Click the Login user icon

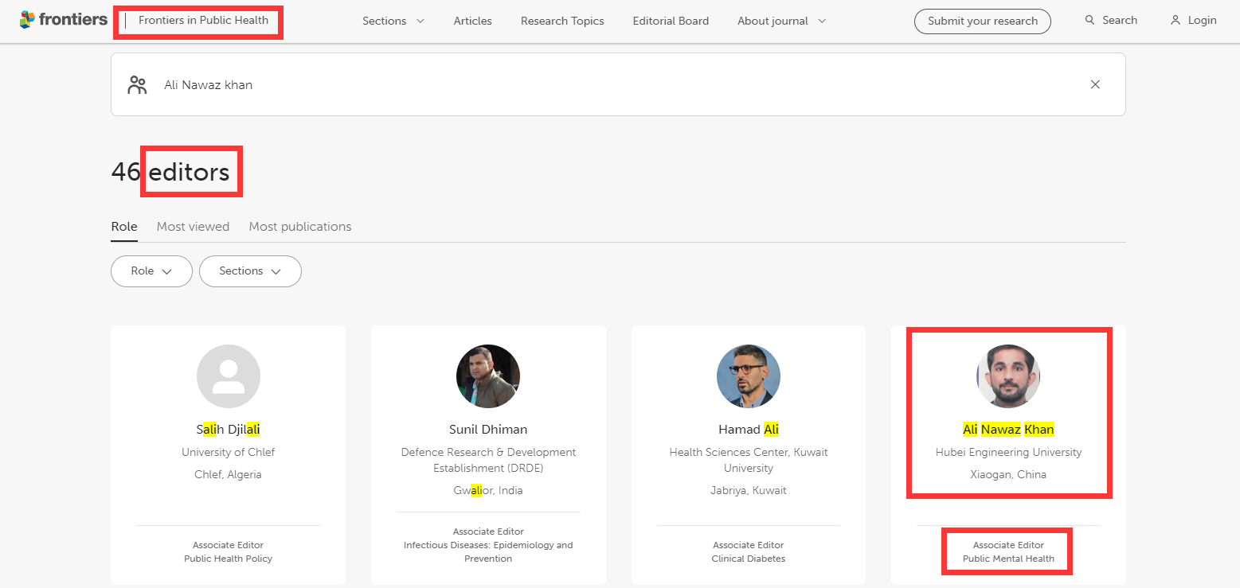(x=1175, y=21)
